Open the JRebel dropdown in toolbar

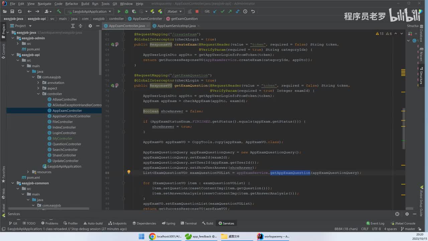[x=174, y=11]
